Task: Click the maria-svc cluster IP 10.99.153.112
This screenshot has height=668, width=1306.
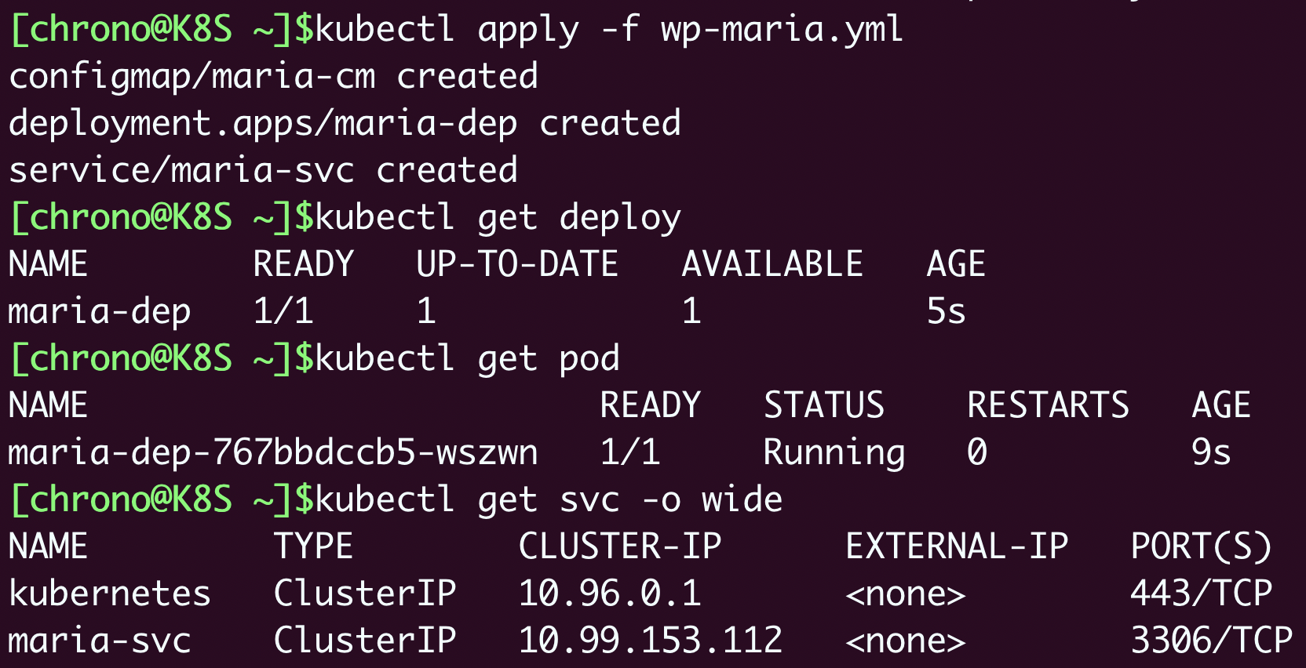Action: pos(650,641)
